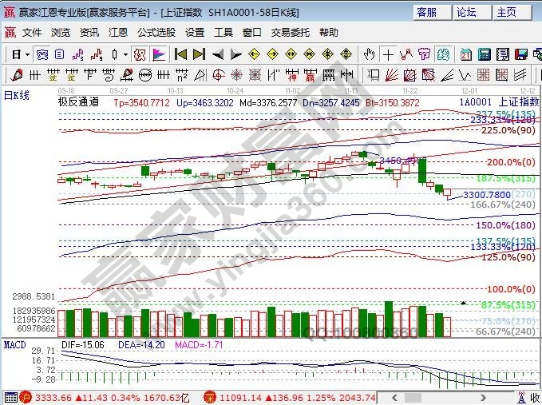542x405 pixels.
Task: Click the calendar icon showing 21
Action: (465, 54)
